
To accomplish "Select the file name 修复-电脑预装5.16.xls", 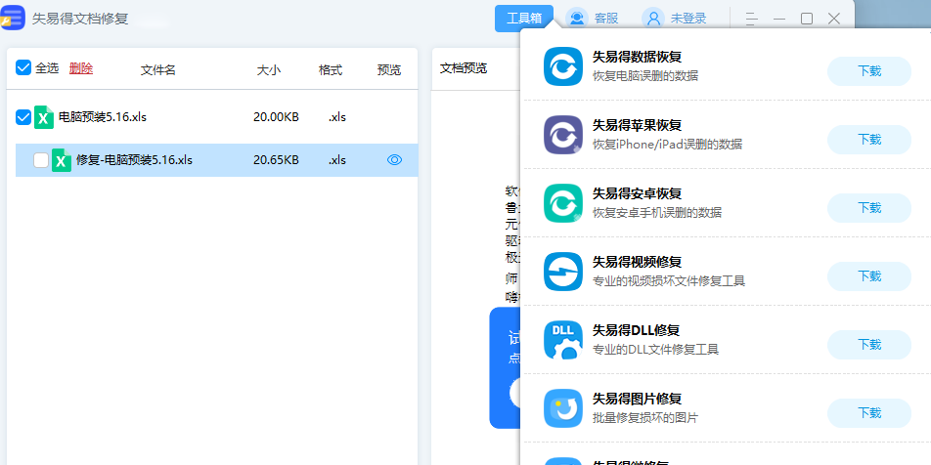I will [x=134, y=160].
